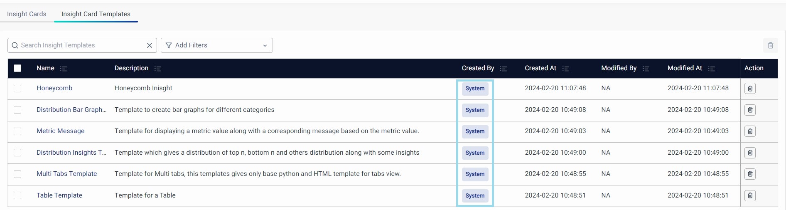
Task: Delete the Table Template row
Action: coord(750,195)
